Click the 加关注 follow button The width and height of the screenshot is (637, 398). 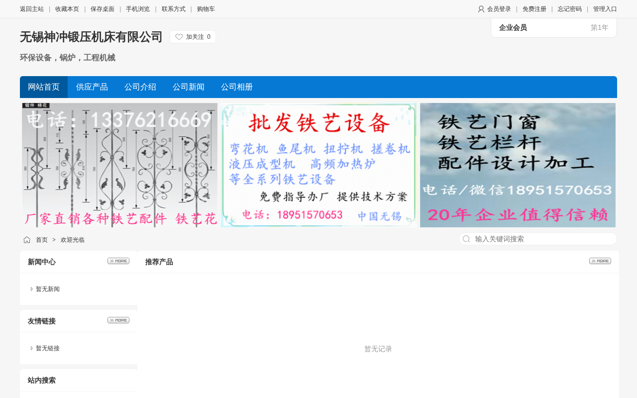(193, 37)
